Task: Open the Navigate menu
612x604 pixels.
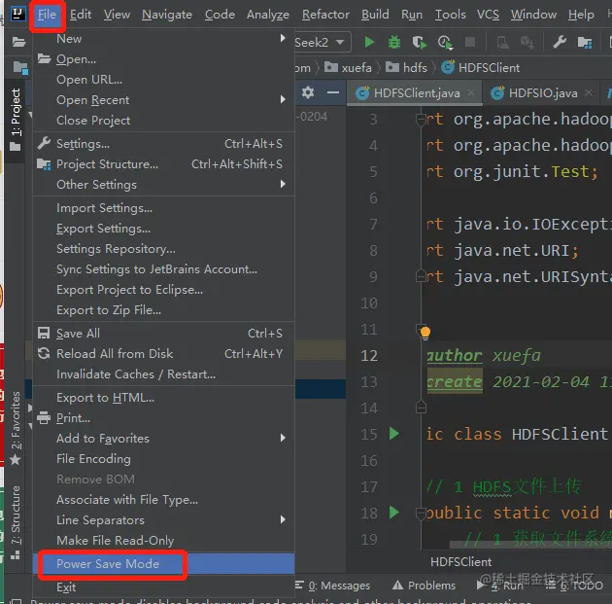Action: pyautogui.click(x=167, y=15)
